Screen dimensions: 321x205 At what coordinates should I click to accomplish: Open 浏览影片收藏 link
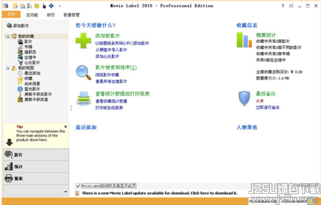tap(107, 75)
